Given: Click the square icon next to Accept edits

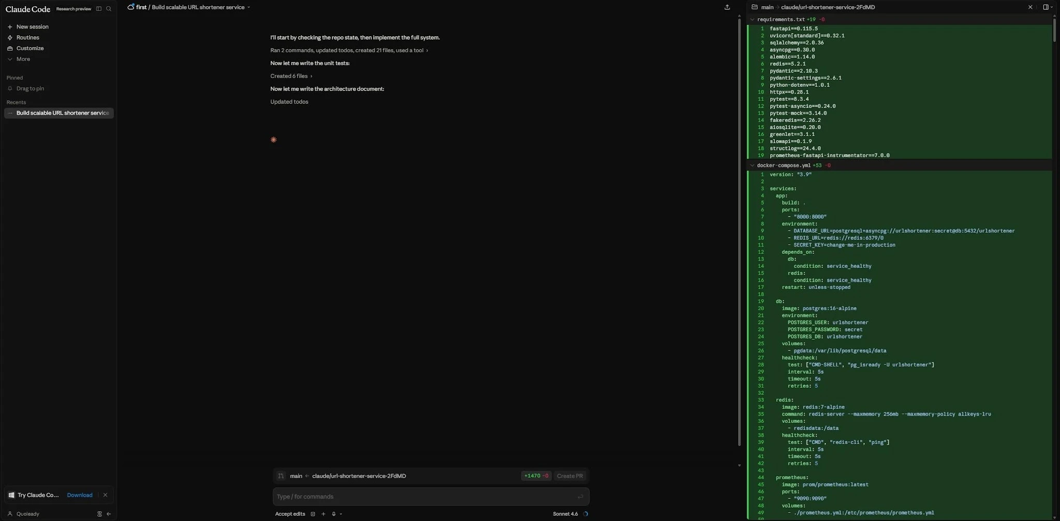Looking at the screenshot, I should pos(313,514).
